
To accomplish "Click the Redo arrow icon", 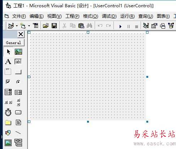I will pyautogui.click(x=108, y=26).
